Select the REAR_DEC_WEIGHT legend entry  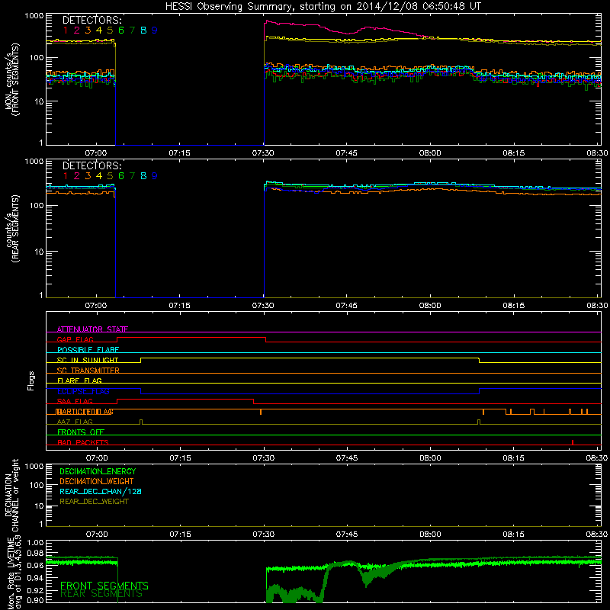94,502
